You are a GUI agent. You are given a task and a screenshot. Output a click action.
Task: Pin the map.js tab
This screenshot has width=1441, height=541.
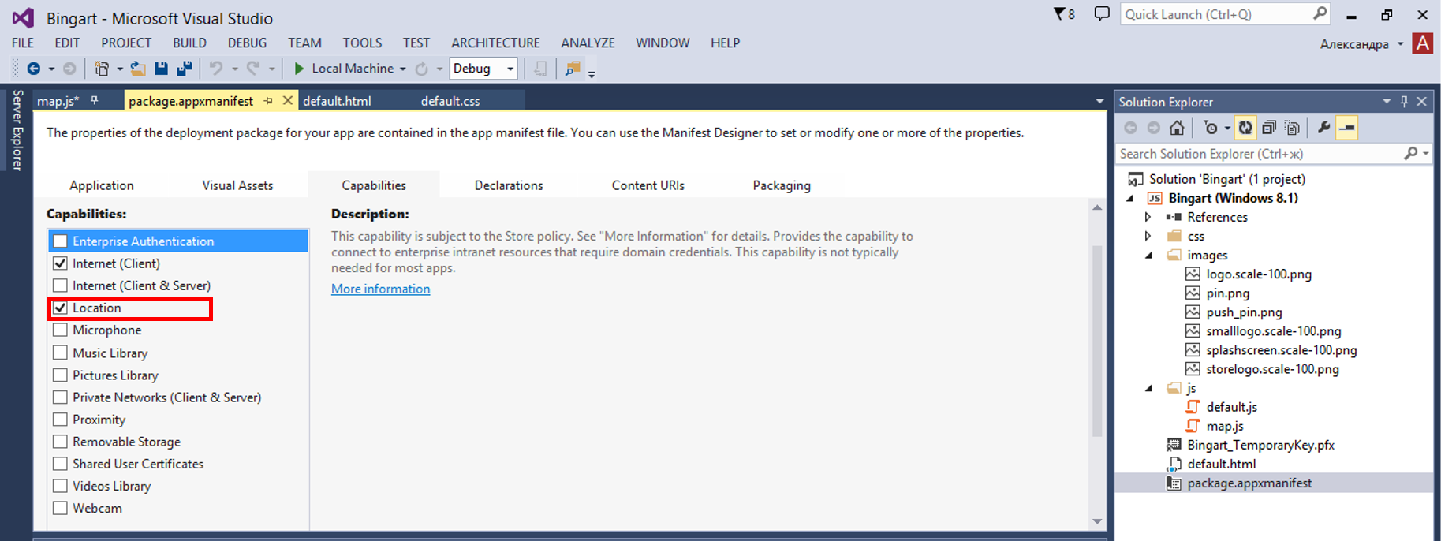pyautogui.click(x=94, y=101)
